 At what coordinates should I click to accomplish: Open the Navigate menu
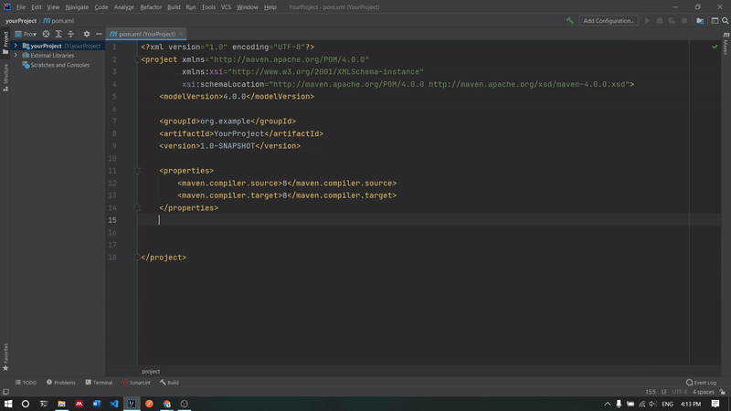pos(77,7)
